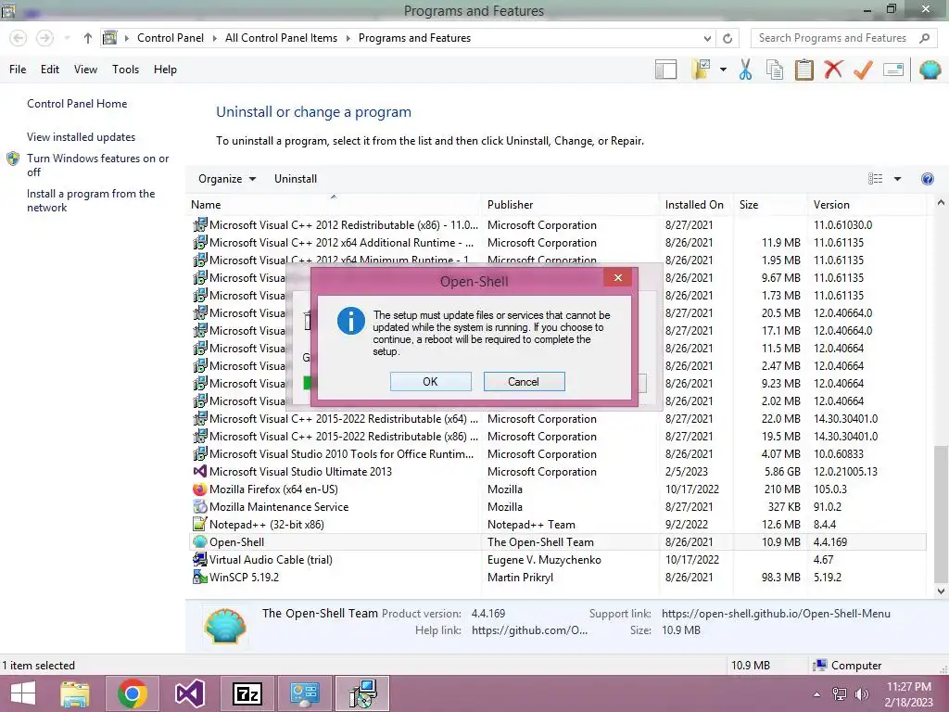Open Google Chrome from the taskbar
Screen dimensions: 949x712
point(133,693)
